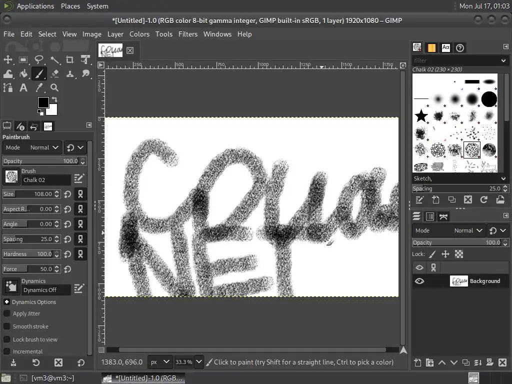The image size is (512, 384).
Task: Select the Free Select lasso tool
Action: pos(39,60)
